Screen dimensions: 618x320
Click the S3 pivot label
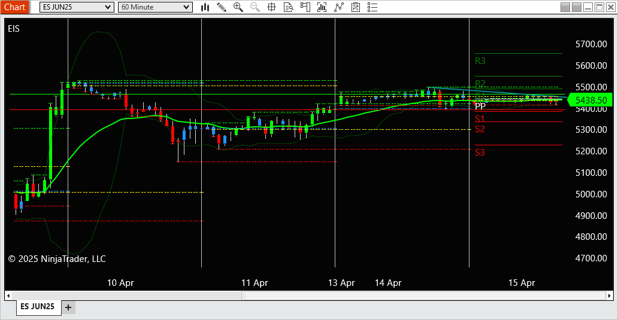coord(480,153)
